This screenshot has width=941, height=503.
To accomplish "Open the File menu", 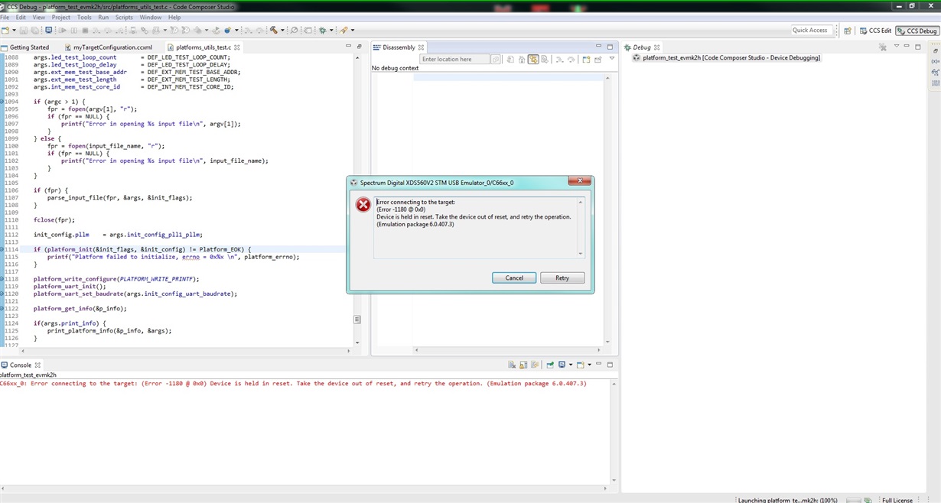I will (5, 18).
